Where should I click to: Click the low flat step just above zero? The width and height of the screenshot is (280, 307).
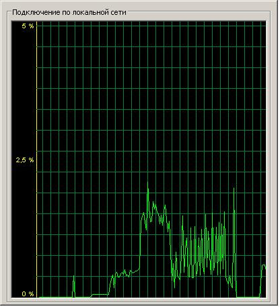(x=100, y=294)
